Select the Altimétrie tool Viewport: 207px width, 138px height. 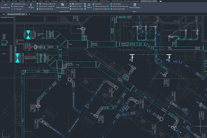click(x=31, y=5)
